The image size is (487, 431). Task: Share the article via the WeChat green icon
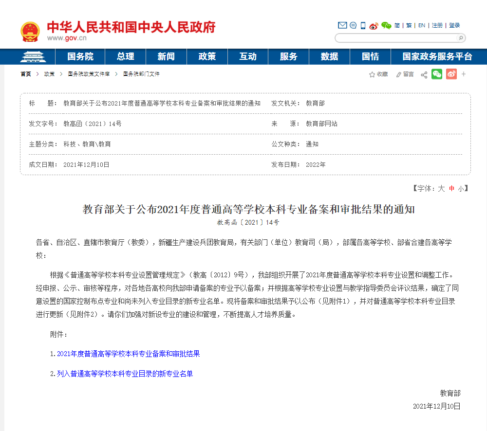coord(437,74)
